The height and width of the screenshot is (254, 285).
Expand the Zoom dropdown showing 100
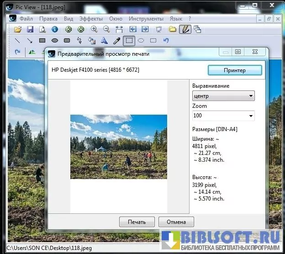click(x=223, y=116)
